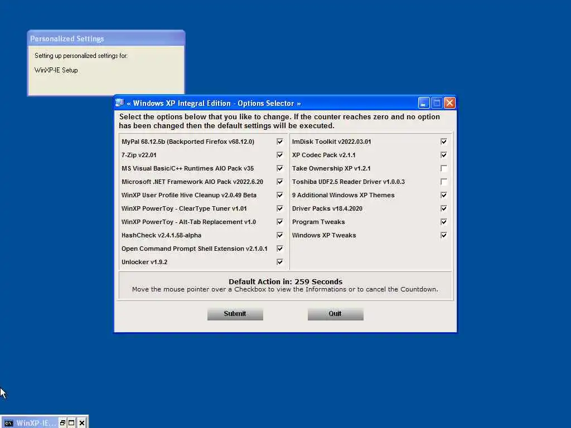This screenshot has width=571, height=428.
Task: Click the 'Unlocker v1.9.2' label
Action: pyautogui.click(x=144, y=262)
